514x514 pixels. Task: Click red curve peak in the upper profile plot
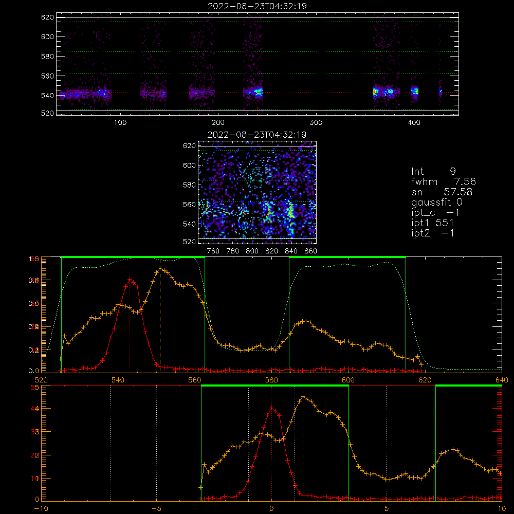[x=130, y=280]
